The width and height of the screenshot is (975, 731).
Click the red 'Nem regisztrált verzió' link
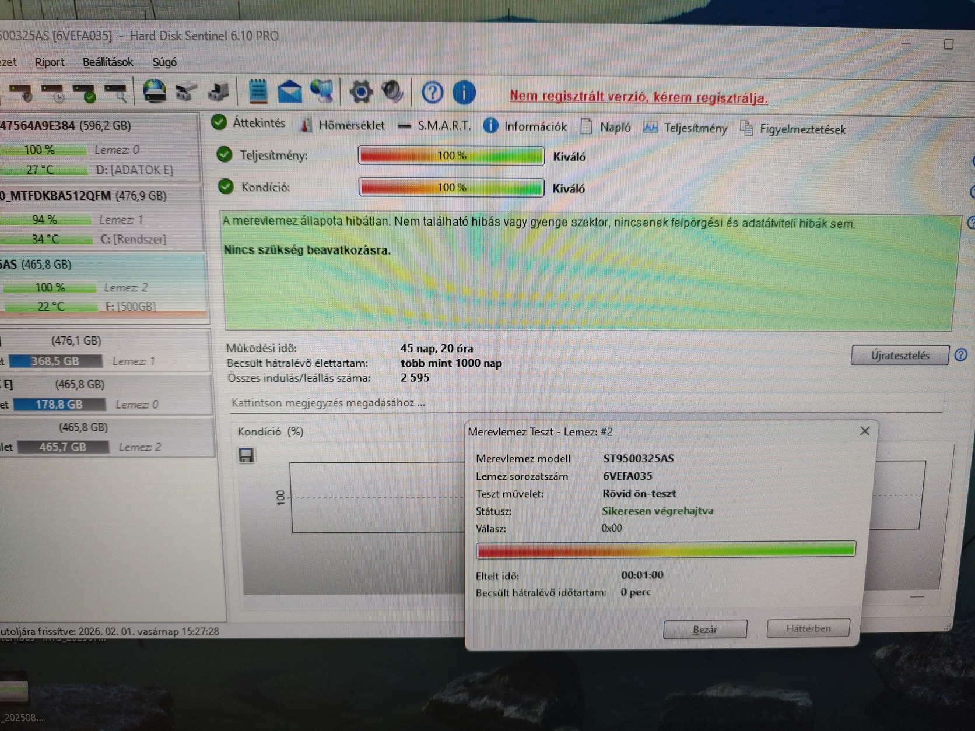point(639,97)
